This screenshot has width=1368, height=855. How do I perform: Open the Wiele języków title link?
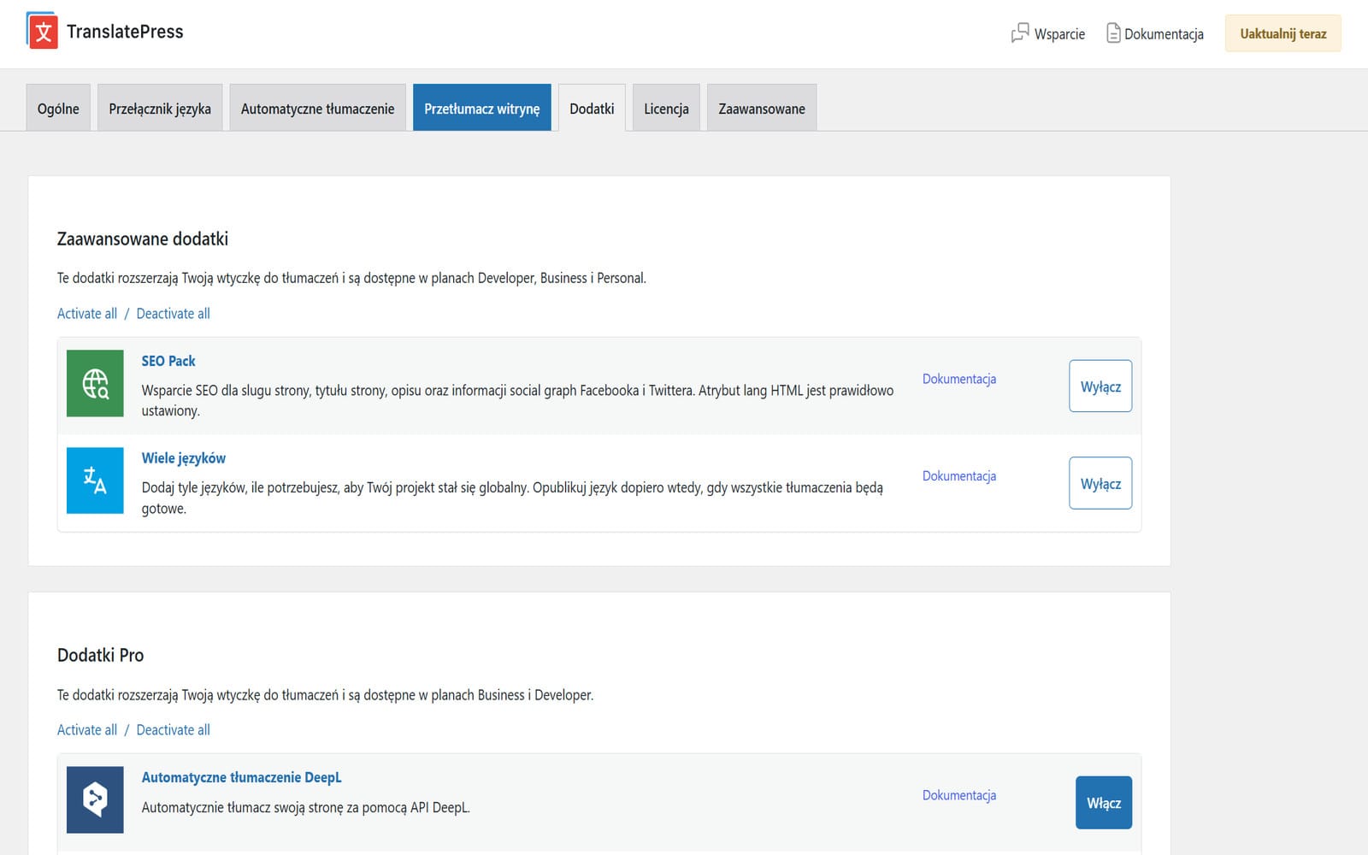coord(184,458)
